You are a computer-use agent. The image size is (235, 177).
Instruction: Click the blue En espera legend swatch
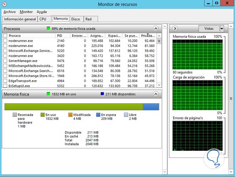click(x=98, y=114)
